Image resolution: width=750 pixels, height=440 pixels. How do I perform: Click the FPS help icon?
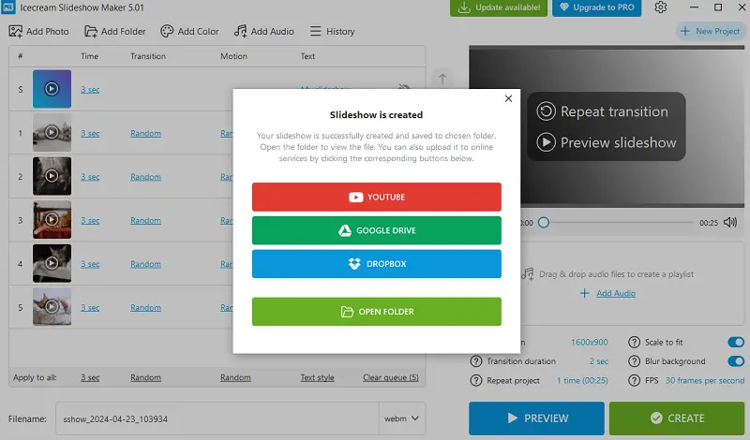(635, 380)
